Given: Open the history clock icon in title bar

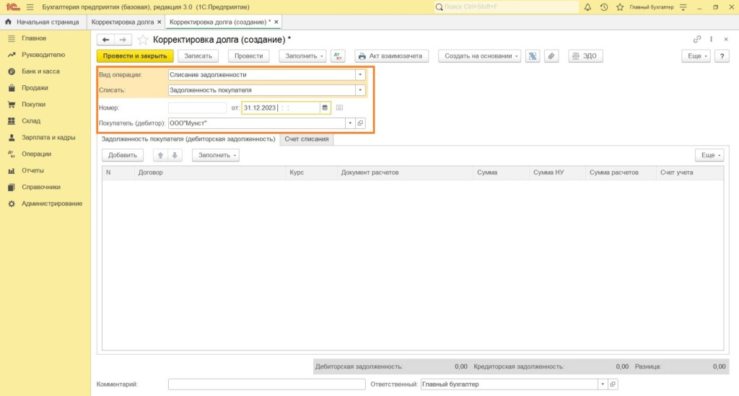Looking at the screenshot, I should tap(603, 7).
